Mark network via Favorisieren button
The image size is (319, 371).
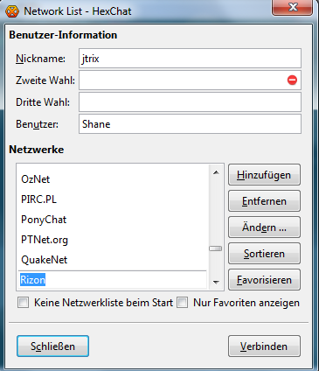pos(264,280)
